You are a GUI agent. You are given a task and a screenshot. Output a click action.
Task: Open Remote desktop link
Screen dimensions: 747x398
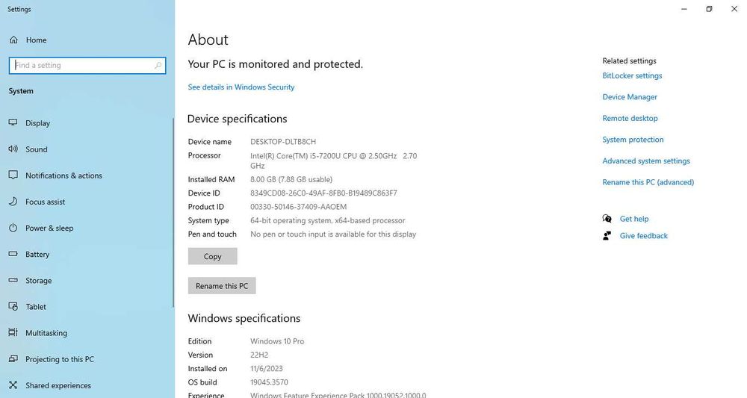pyautogui.click(x=630, y=118)
